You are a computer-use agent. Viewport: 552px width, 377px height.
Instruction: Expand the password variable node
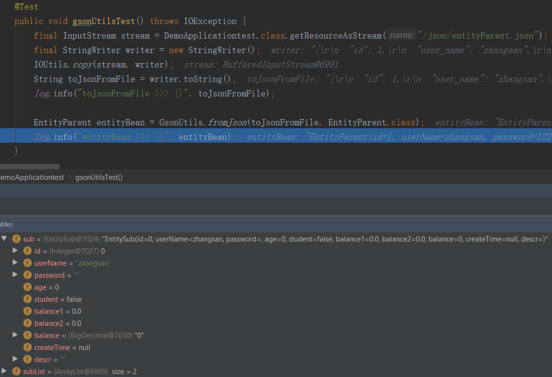click(x=15, y=275)
